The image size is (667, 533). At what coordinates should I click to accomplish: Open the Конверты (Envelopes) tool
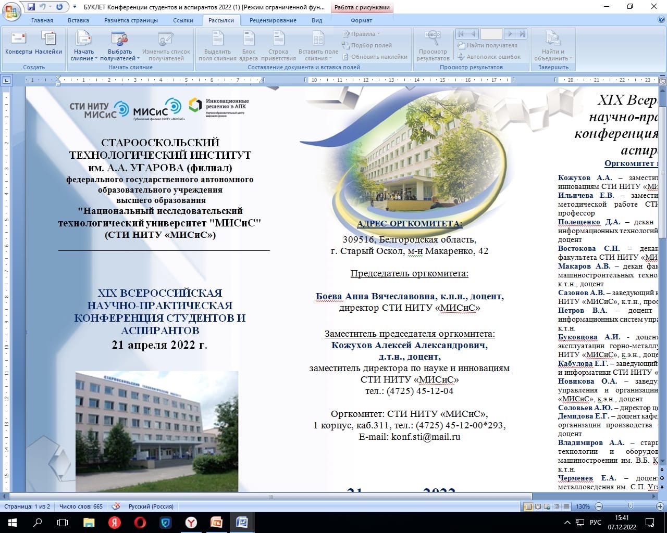point(19,43)
